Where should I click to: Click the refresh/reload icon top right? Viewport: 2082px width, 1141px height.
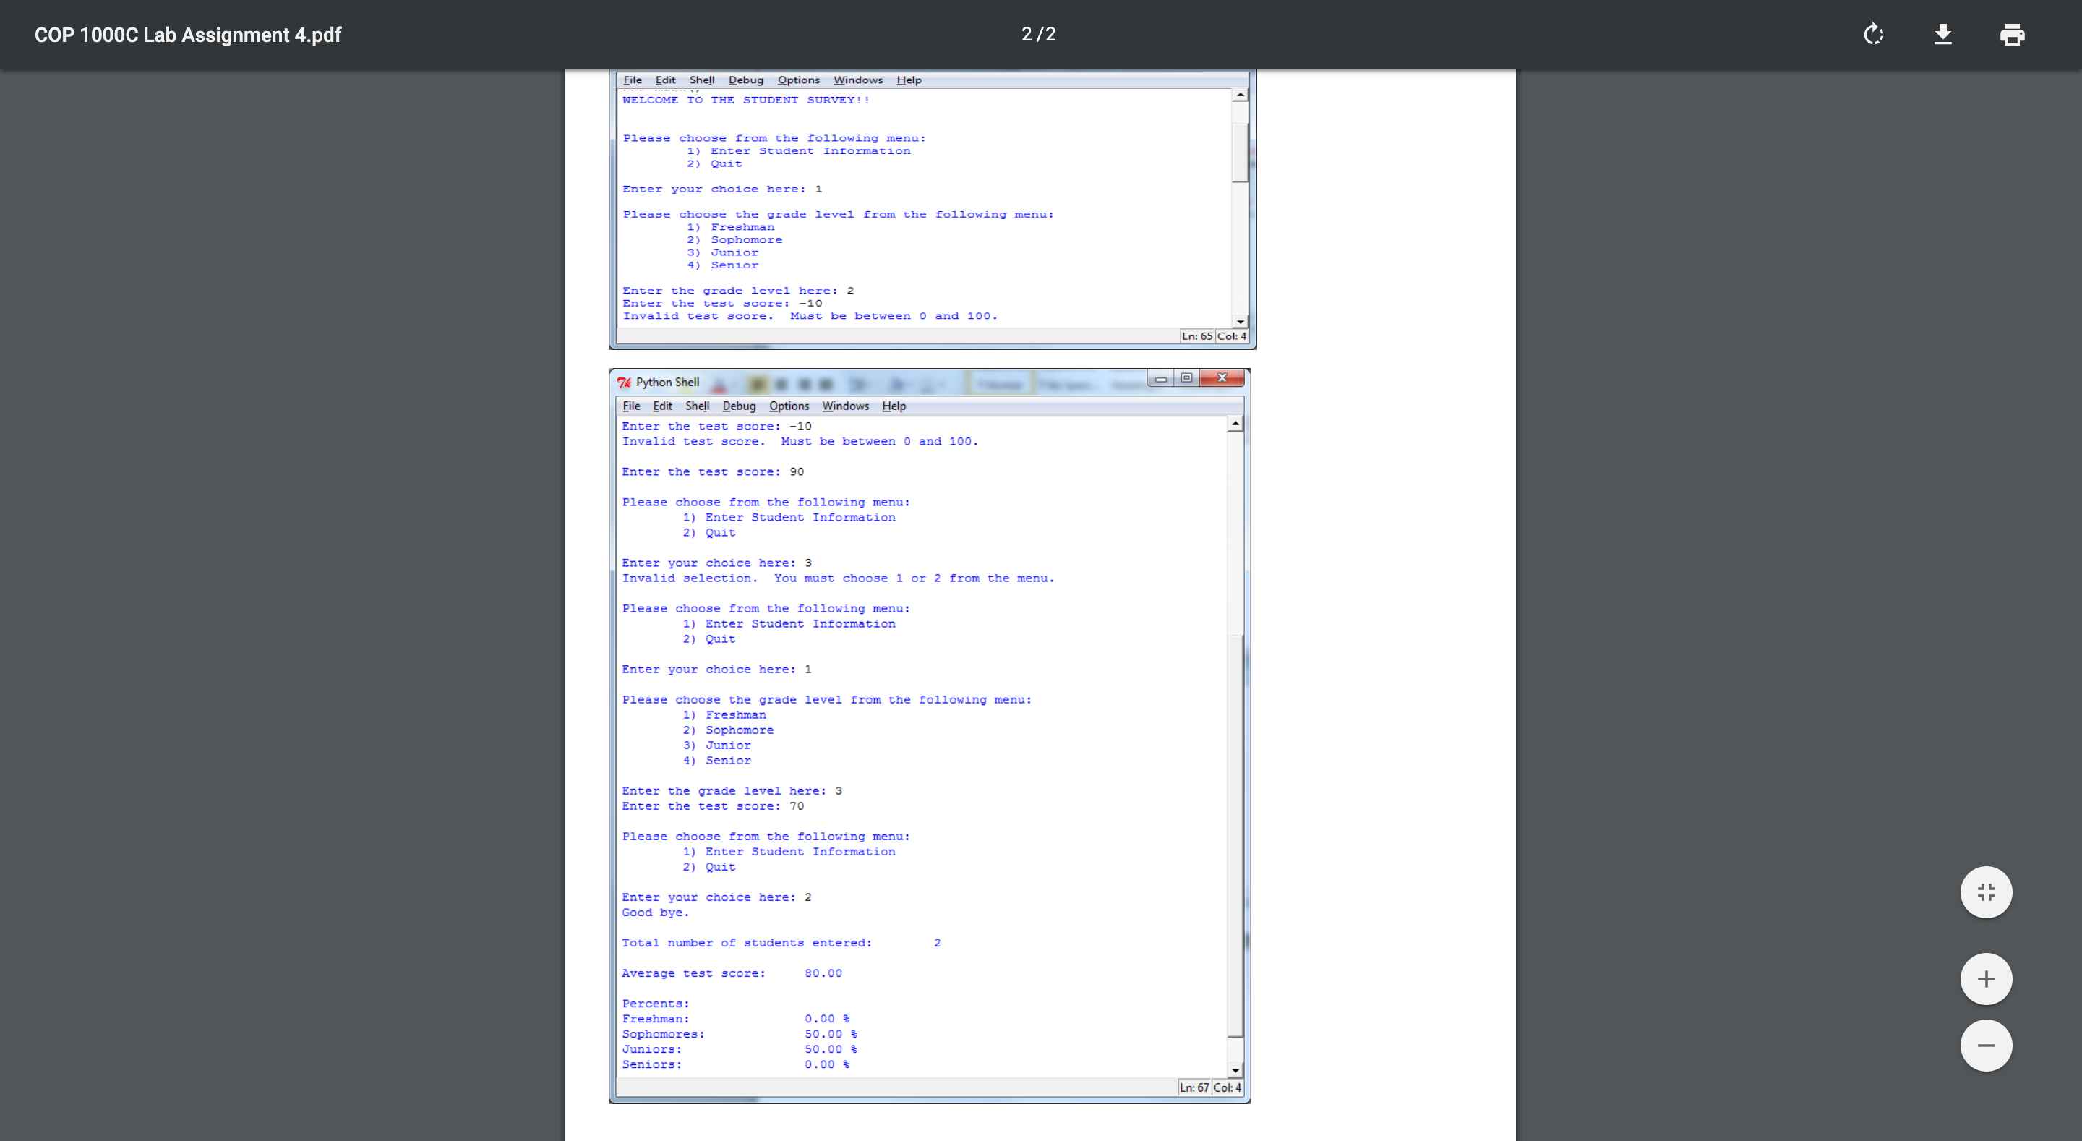[x=1874, y=34]
